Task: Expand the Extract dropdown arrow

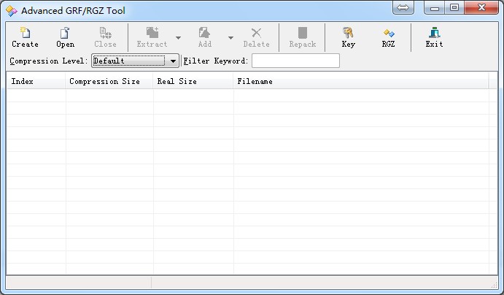Action: [x=178, y=38]
